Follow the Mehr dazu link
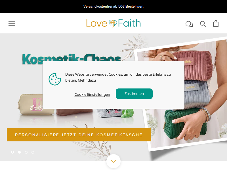 (87, 80)
